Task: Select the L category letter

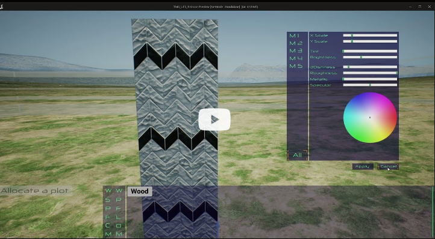Action: point(119,217)
